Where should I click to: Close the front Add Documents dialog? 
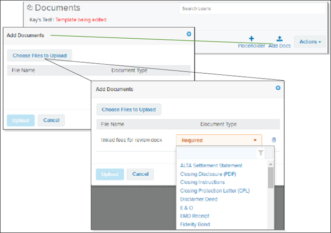click(278, 88)
